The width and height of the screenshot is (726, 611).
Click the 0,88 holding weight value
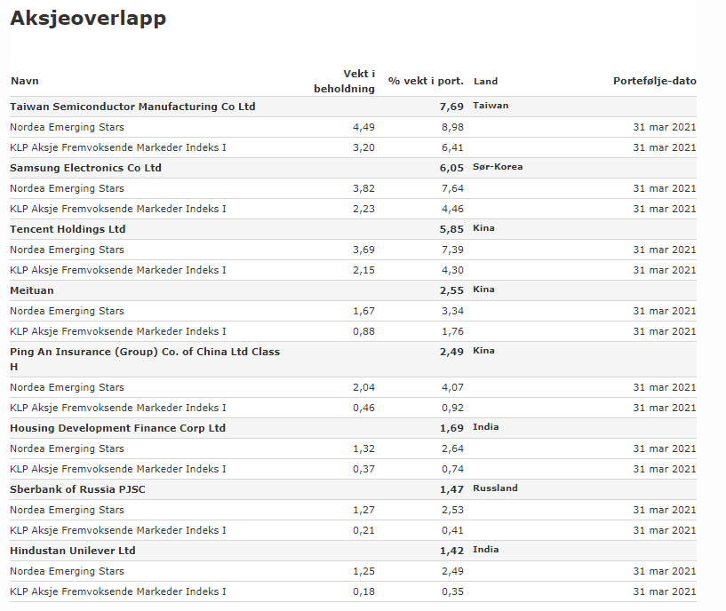click(364, 331)
